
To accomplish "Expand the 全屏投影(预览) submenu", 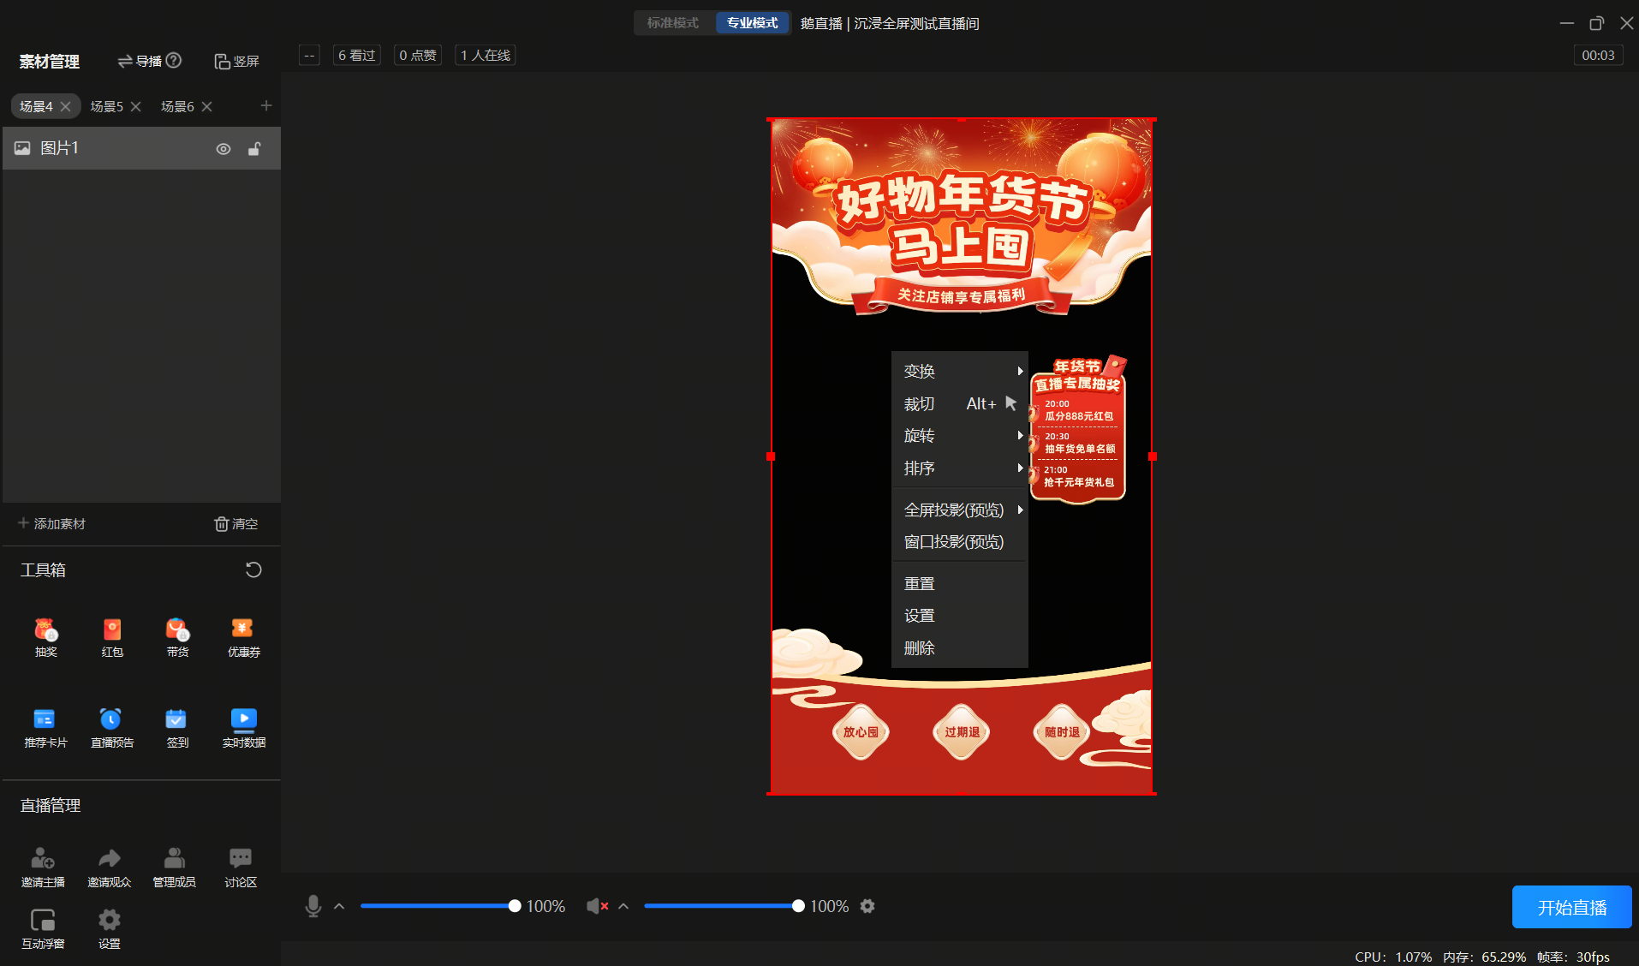I will tap(960, 510).
